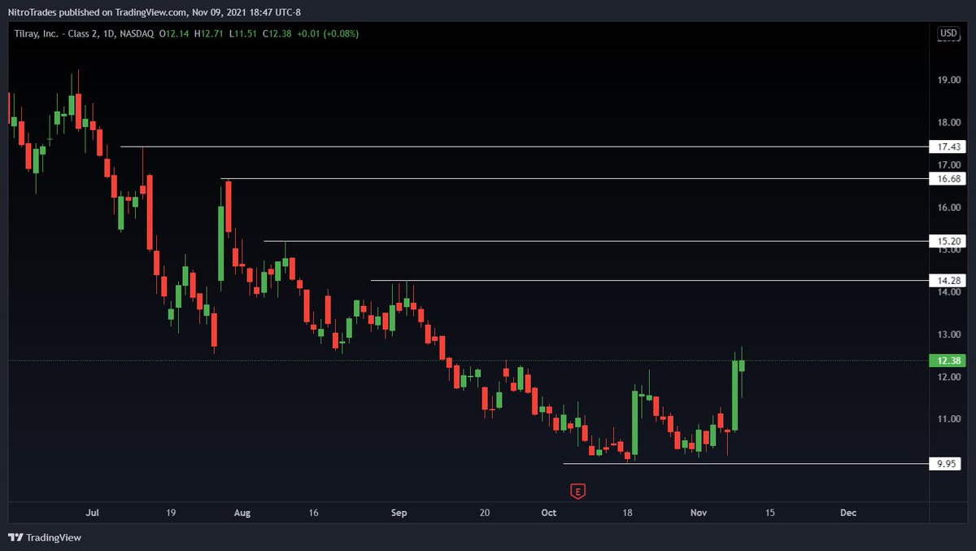Click the 'Oct' date label on time axis
Screen dimensions: 976x551
click(x=549, y=513)
